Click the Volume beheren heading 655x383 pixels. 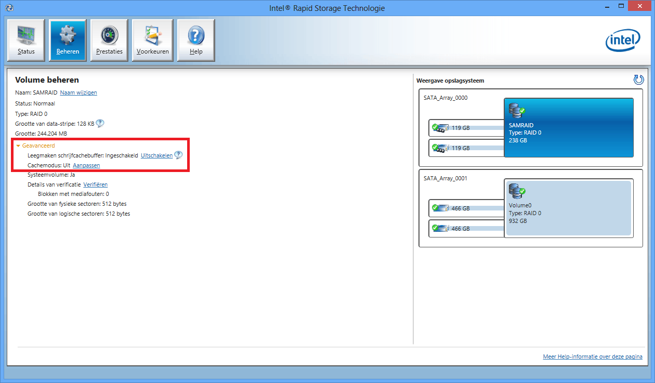tap(47, 80)
